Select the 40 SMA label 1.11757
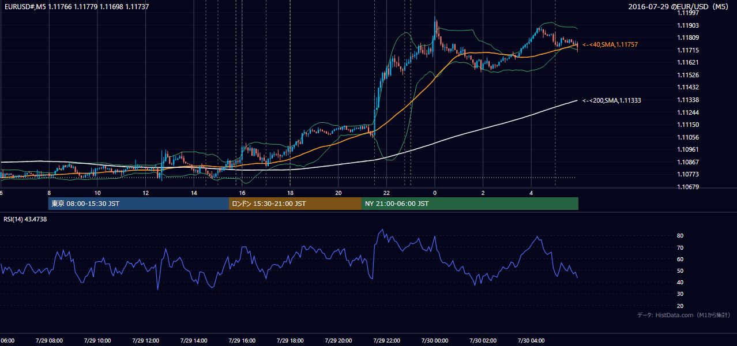737x346 pixels. click(610, 44)
